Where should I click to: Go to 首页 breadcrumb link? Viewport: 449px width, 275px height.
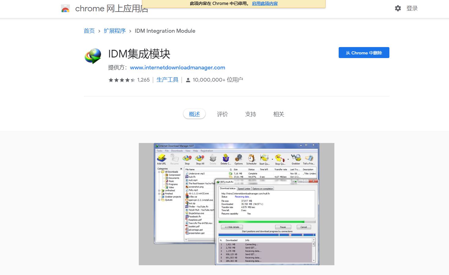89,31
